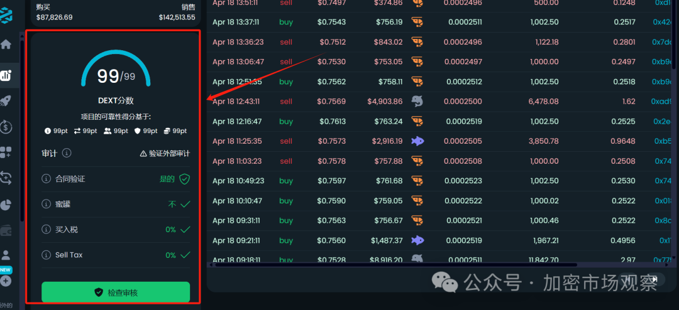Click the DEXTools logo in the sidebar
Screen dimensions: 679x310
pos(6,14)
